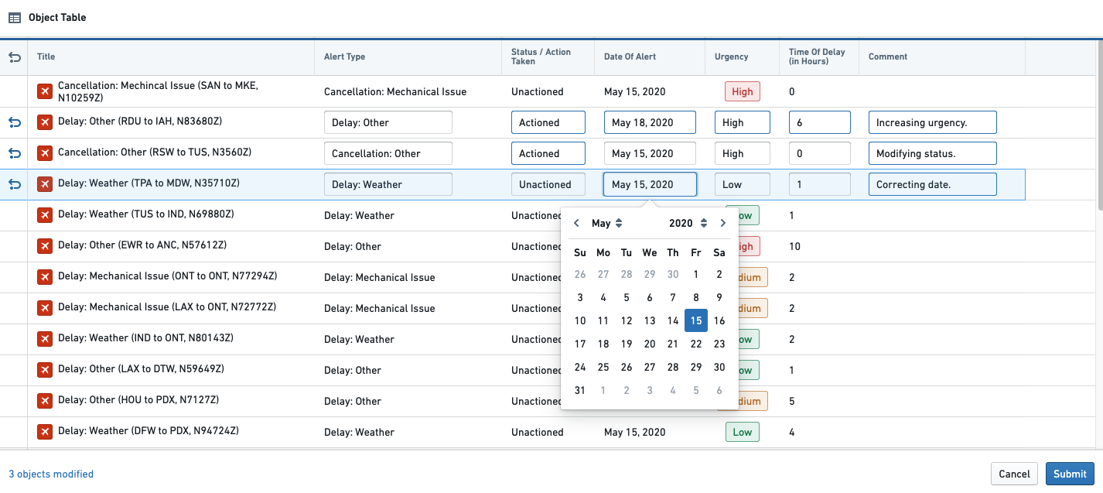Click the red X icon for ONT to ONT

[x=45, y=277]
